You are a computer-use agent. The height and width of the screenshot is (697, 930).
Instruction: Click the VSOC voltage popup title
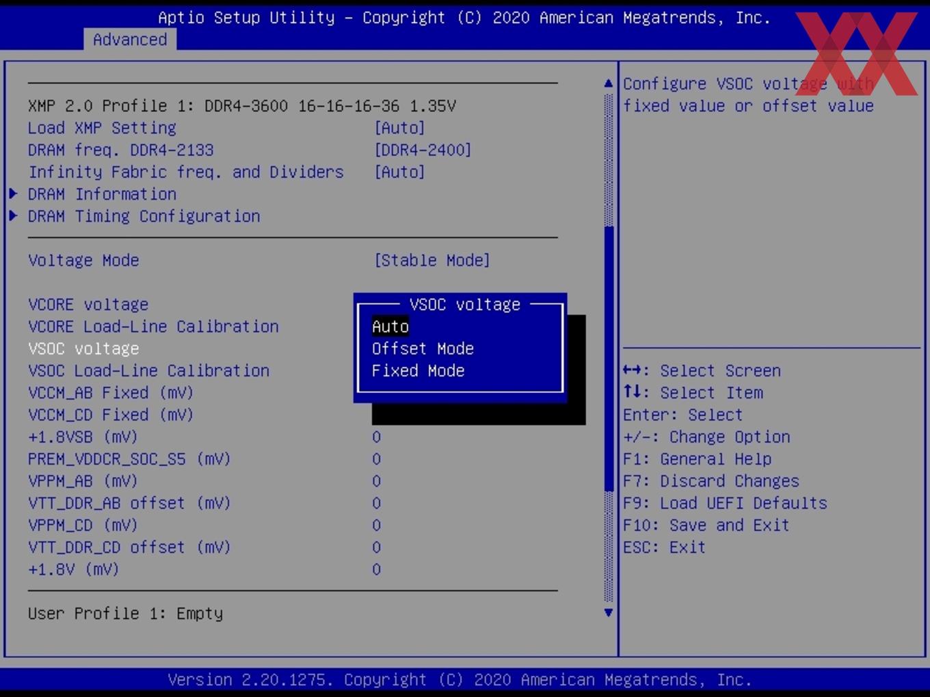click(x=465, y=304)
